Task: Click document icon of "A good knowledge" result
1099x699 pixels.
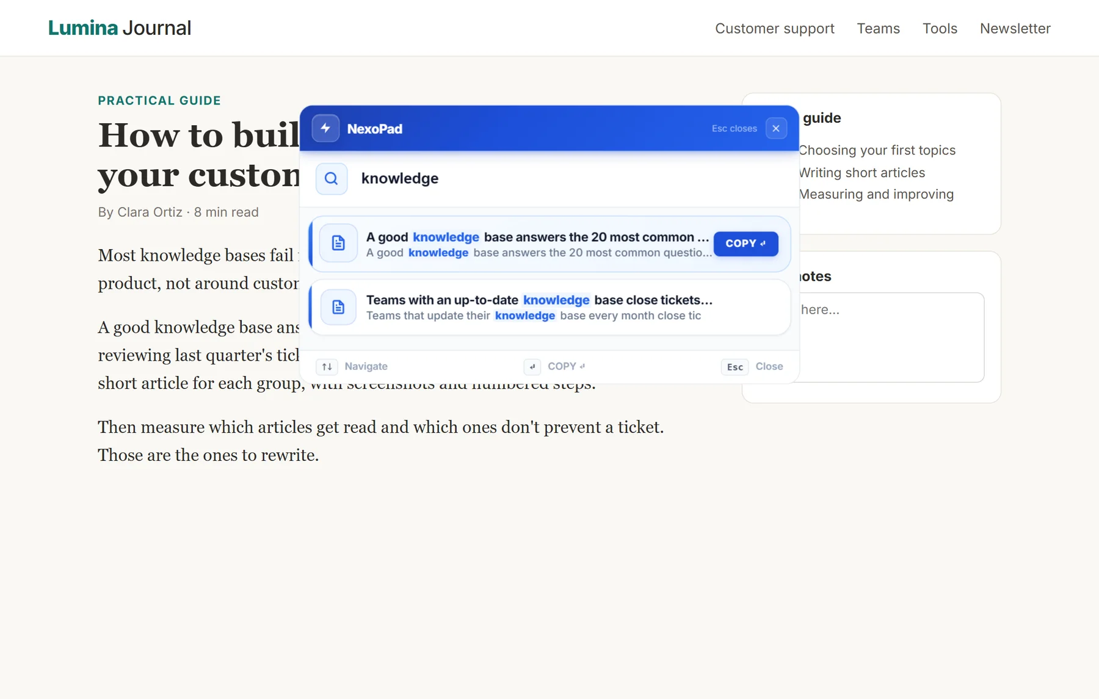Action: [x=338, y=243]
